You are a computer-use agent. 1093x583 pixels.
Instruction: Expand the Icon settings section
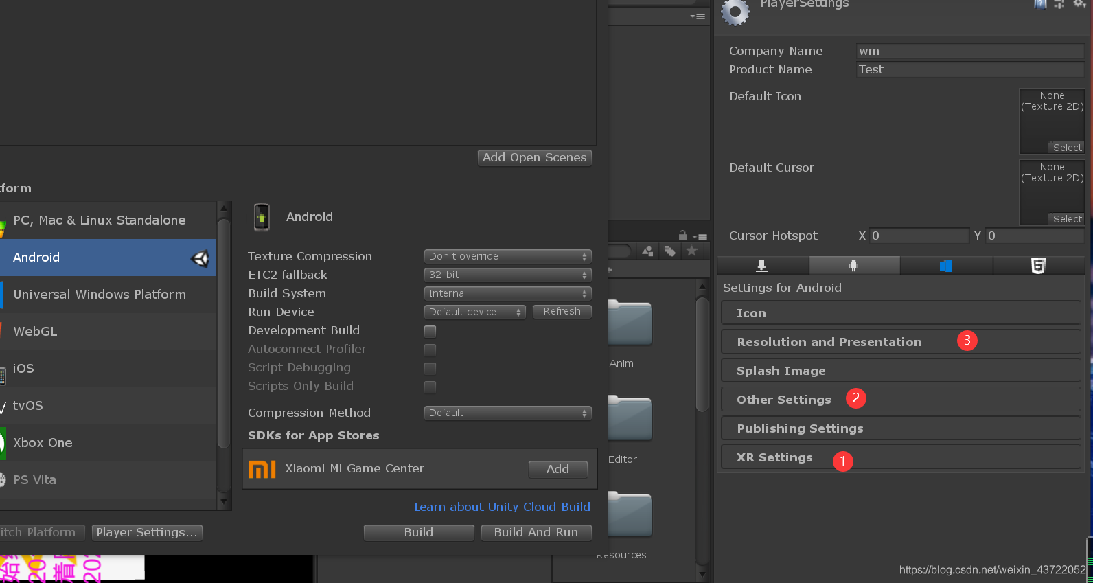tap(901, 313)
